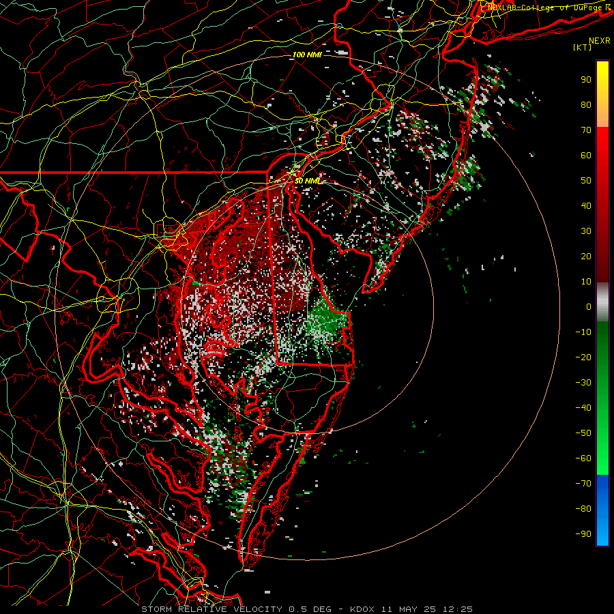Click the -80 value on the color scale
Screen dimensions: 614x614
click(583, 509)
